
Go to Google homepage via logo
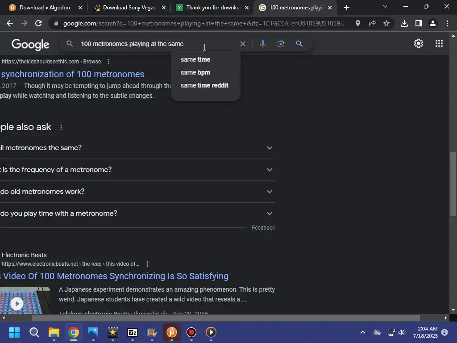click(x=30, y=44)
